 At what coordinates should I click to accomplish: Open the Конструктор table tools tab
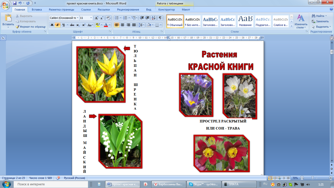pos(167,9)
